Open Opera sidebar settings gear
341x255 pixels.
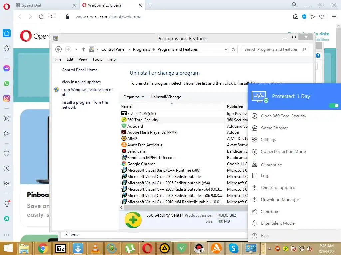7,183
